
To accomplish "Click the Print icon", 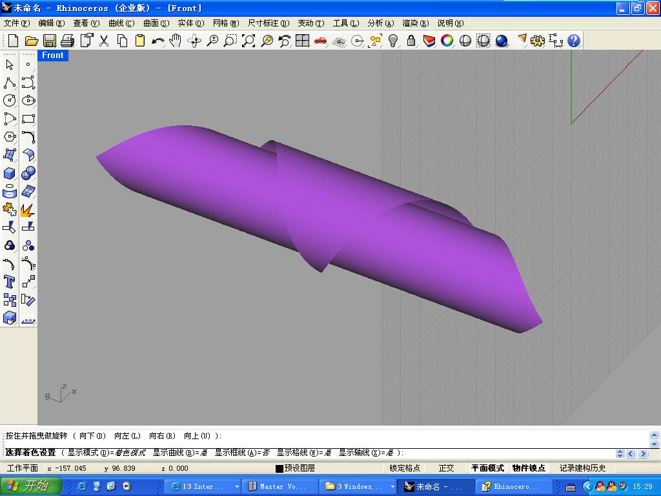I will [67, 41].
